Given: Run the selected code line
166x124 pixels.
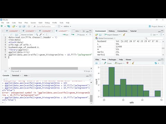Looking at the screenshot, I should (65, 34).
